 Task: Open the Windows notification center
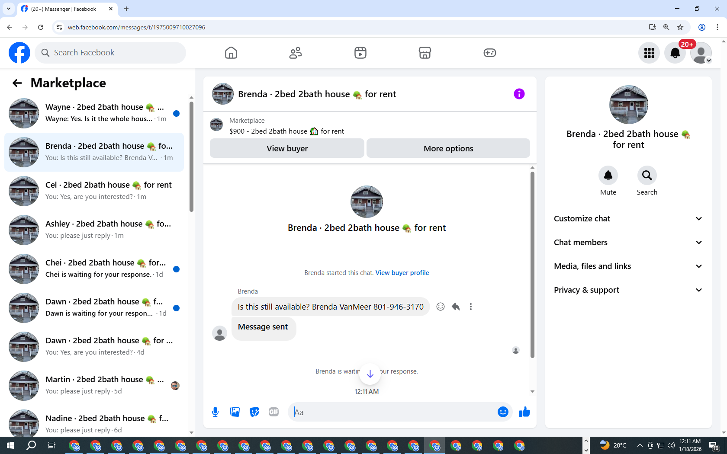click(714, 445)
